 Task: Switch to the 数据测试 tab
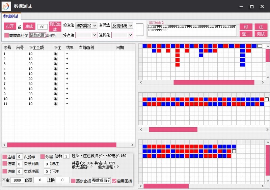pos(11,16)
